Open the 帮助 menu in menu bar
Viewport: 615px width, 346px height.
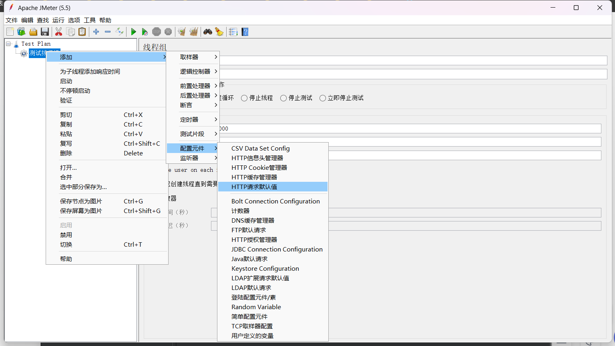point(105,20)
